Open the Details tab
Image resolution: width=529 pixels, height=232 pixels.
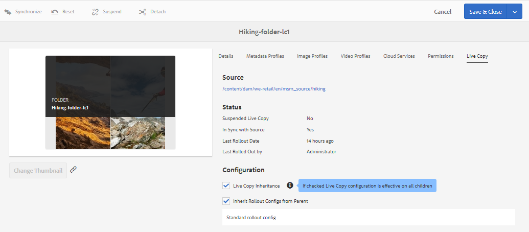point(226,56)
